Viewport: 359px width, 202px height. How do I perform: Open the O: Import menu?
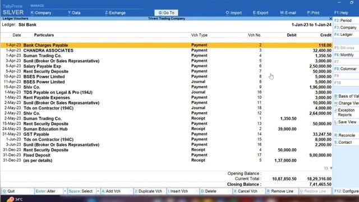(x=233, y=13)
